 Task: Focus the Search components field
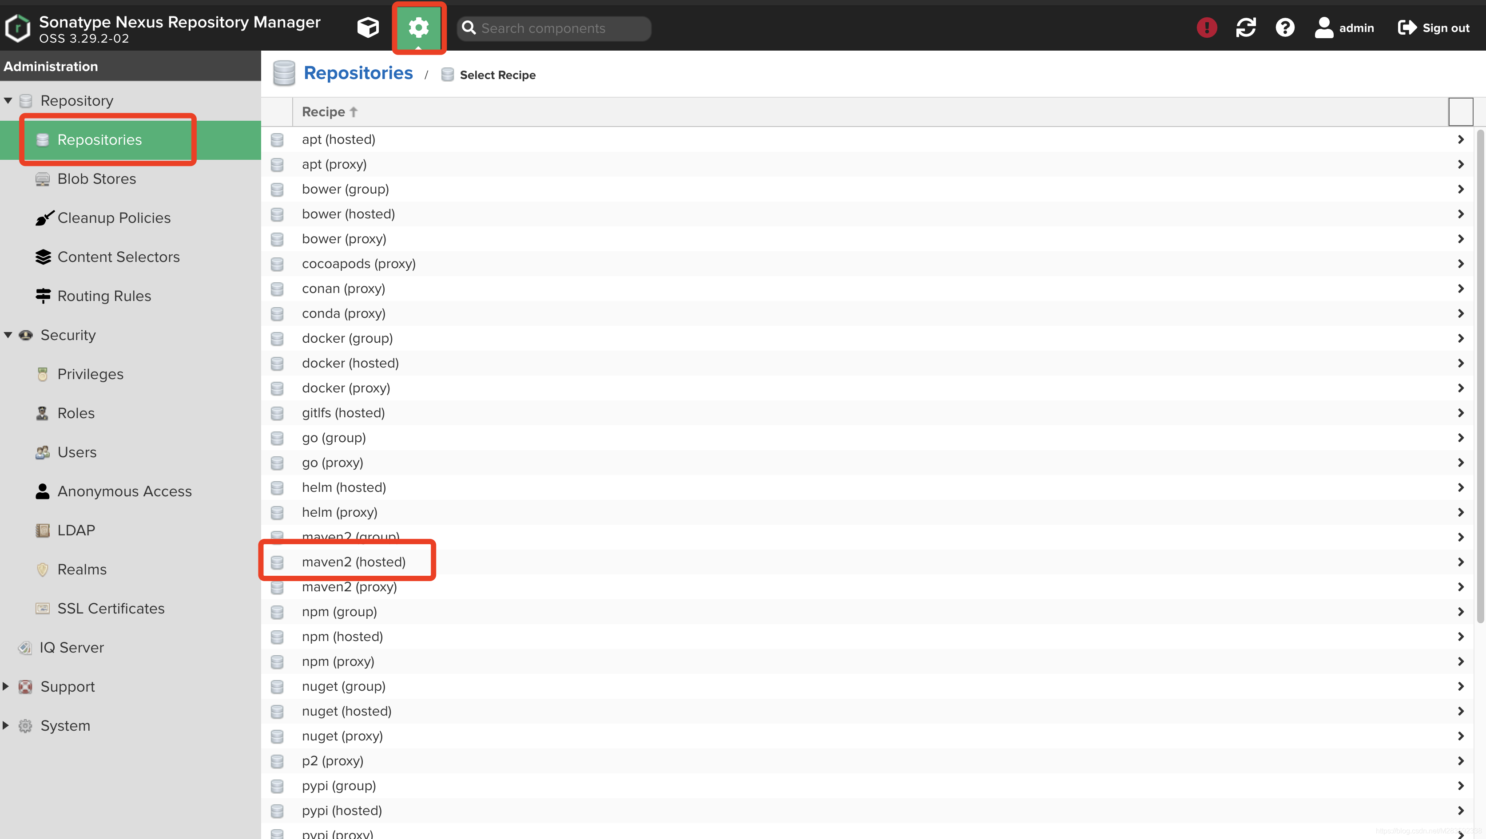pos(554,28)
